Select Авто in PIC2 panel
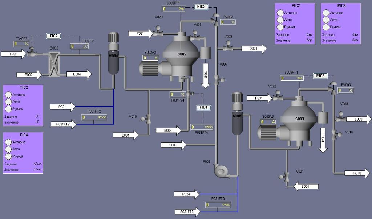 280,20
